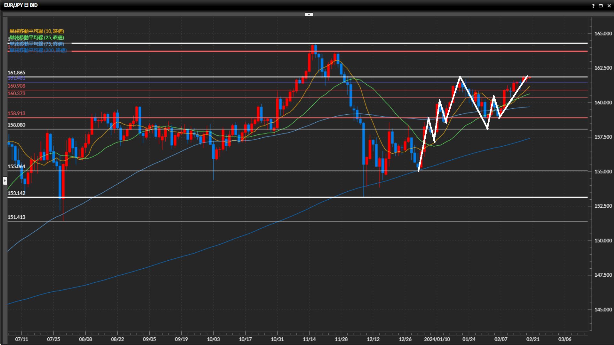This screenshot has height=345, width=614.
Task: Close the EUR/JPY chart window
Action: click(609, 6)
